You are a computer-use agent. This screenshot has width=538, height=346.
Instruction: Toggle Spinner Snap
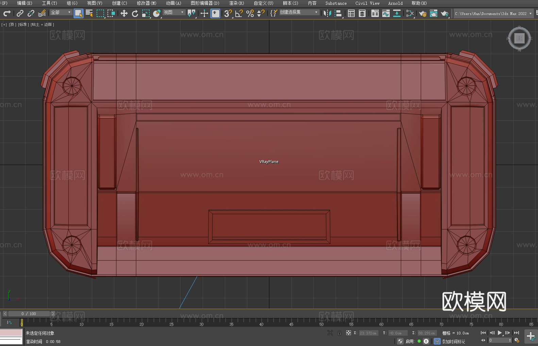point(261,13)
